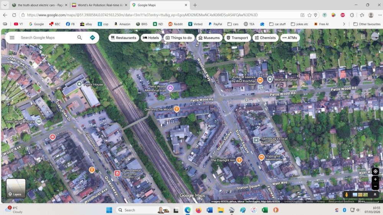383x215 pixels.
Task: Open the BBC bookmark
Action: [x=55, y=24]
